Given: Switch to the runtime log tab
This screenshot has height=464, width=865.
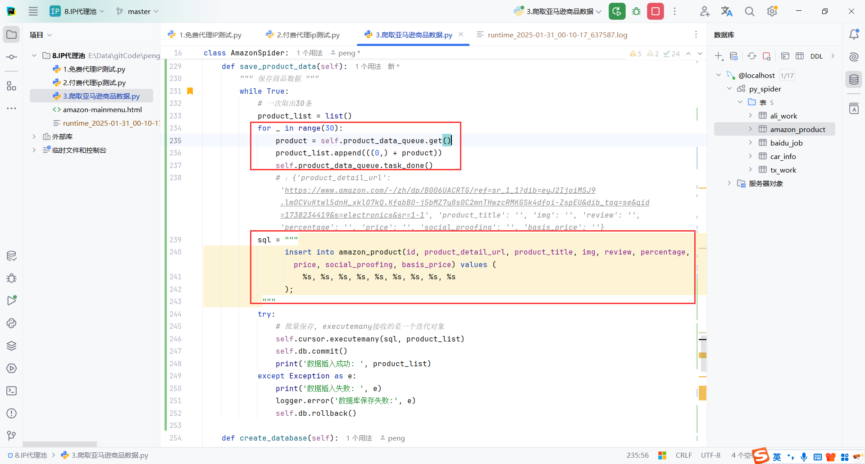Looking at the screenshot, I should click(x=552, y=35).
